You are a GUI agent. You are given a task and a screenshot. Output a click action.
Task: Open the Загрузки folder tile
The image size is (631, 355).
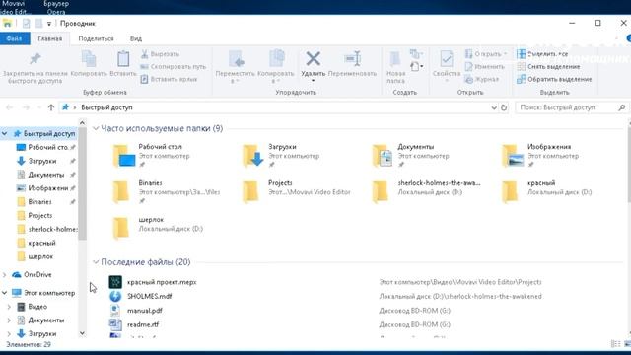pos(281,156)
